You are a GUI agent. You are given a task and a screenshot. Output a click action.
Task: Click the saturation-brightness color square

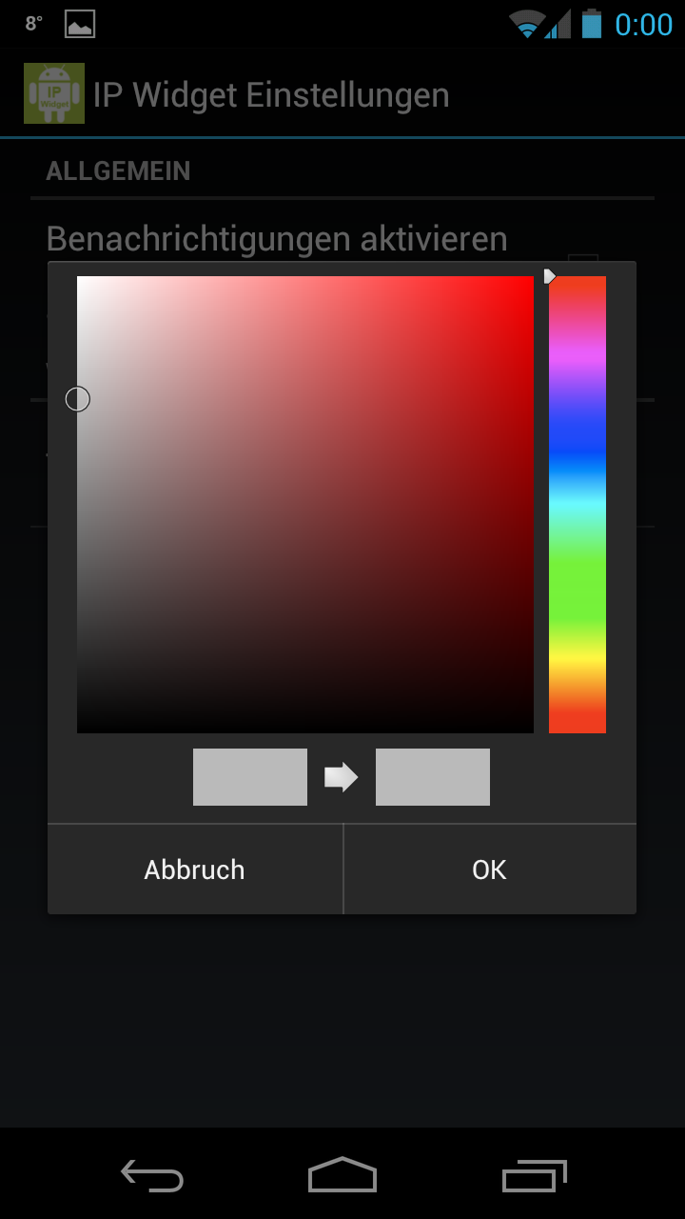[x=305, y=505]
